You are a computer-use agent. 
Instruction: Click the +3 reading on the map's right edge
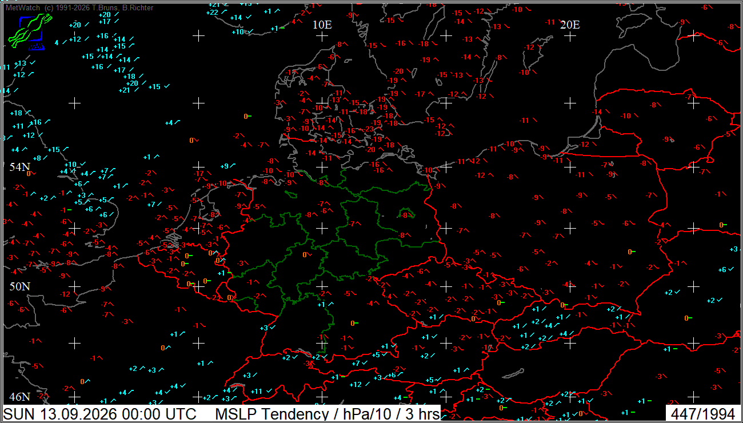pos(734,249)
